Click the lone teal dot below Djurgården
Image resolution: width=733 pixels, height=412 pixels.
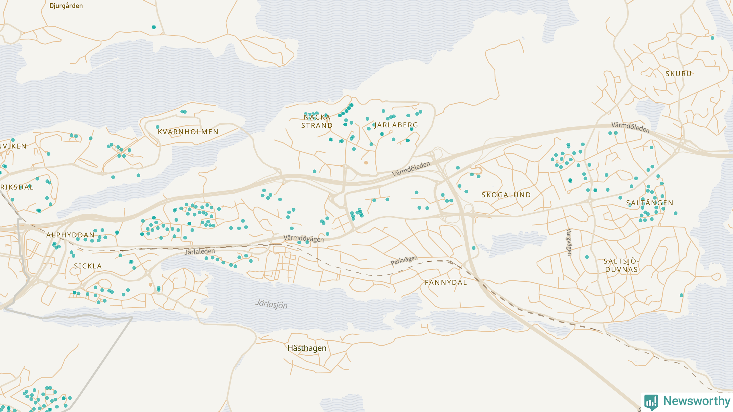(154, 27)
